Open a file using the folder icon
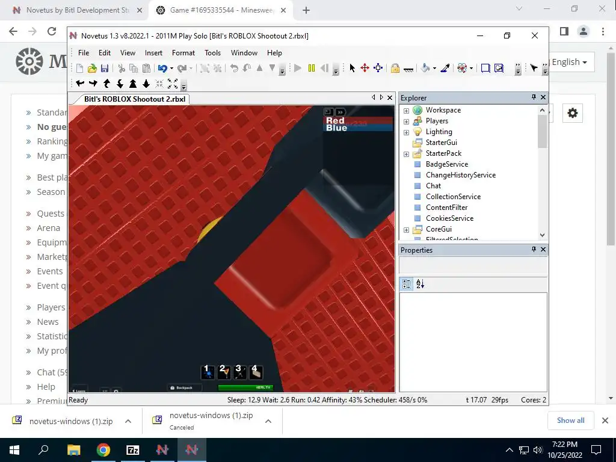This screenshot has height=462, width=616. pos(92,69)
